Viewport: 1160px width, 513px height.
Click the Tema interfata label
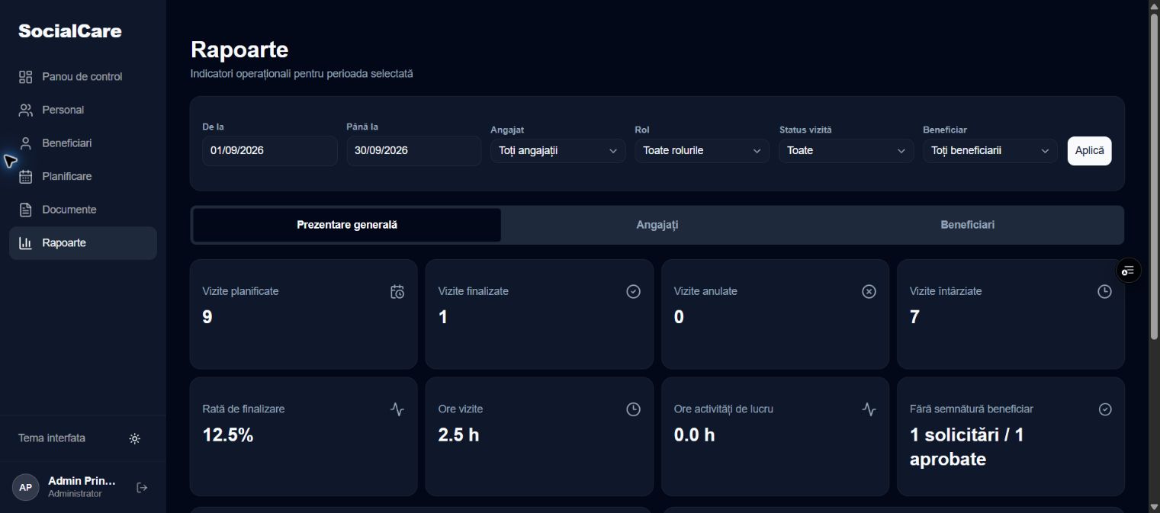[x=52, y=438]
